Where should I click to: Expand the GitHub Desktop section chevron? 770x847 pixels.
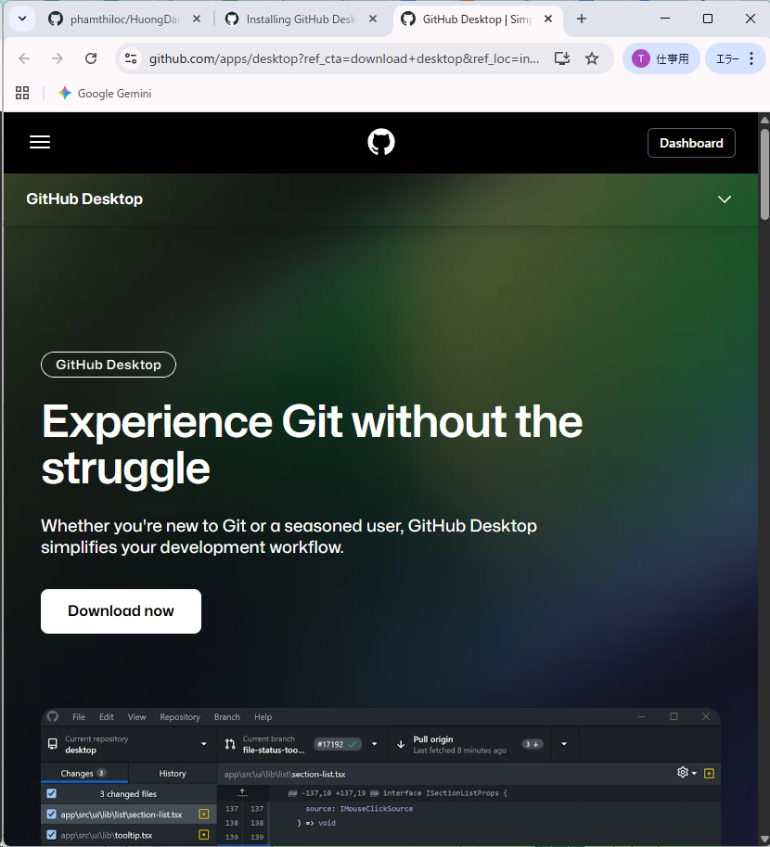tap(724, 199)
